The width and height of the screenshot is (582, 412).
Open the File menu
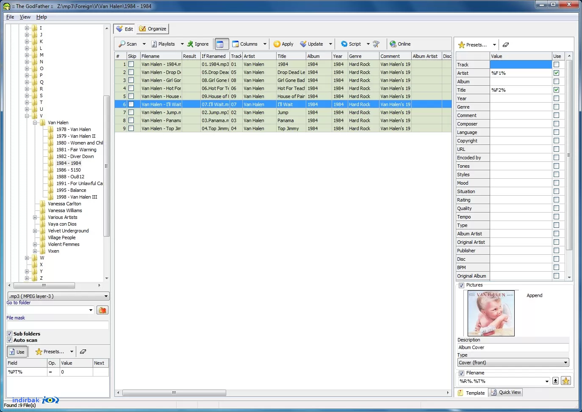pos(10,17)
